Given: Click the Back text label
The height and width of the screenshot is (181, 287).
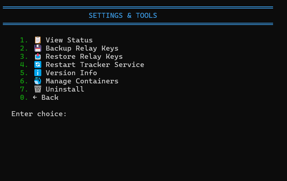Looking at the screenshot, I should coord(50,97).
